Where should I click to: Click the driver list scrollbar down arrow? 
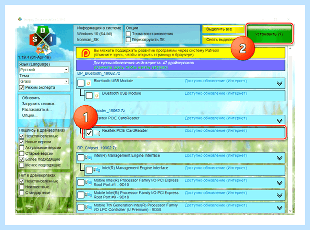(x=290, y=211)
